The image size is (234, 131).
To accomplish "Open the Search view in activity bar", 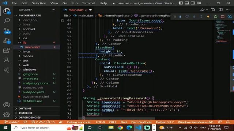I will (x=7, y=21).
